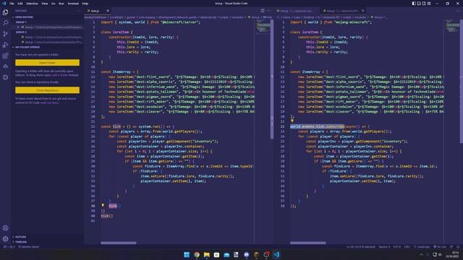Click the notifications bell in status bar

click(458, 247)
